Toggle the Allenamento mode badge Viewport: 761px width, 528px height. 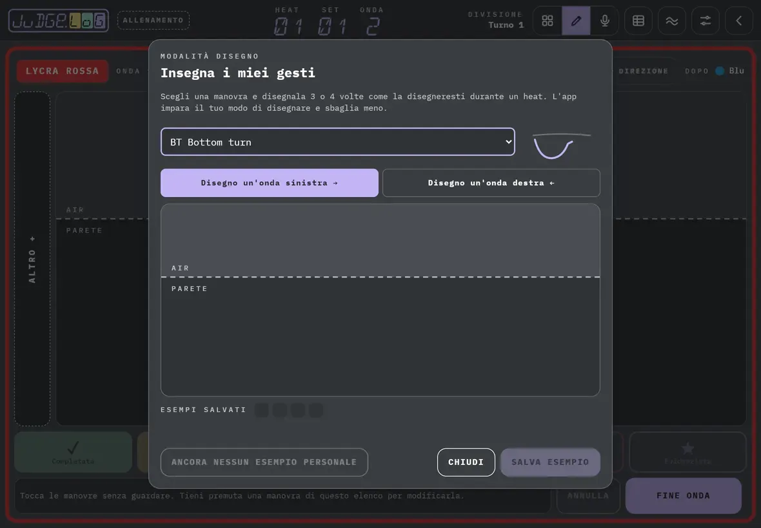pos(153,21)
